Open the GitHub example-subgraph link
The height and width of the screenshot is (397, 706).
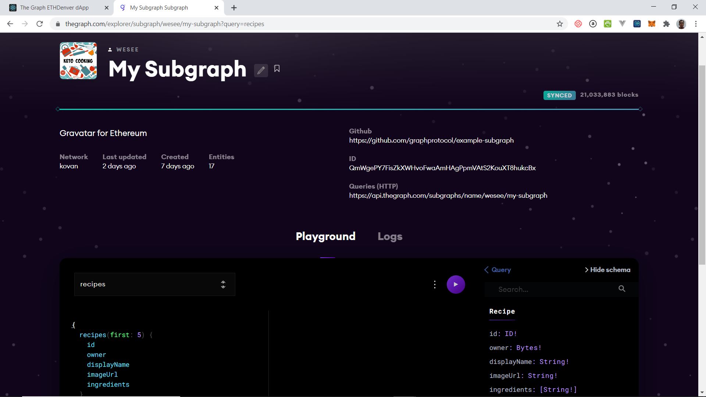431,140
